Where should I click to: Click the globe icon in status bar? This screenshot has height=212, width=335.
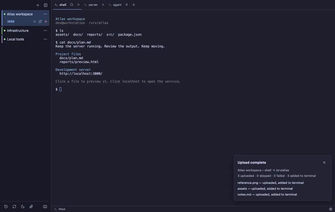tap(331, 209)
